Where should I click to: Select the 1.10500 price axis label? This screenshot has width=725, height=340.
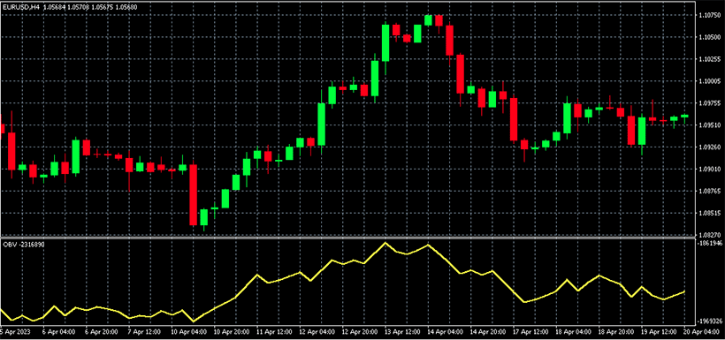(710, 37)
